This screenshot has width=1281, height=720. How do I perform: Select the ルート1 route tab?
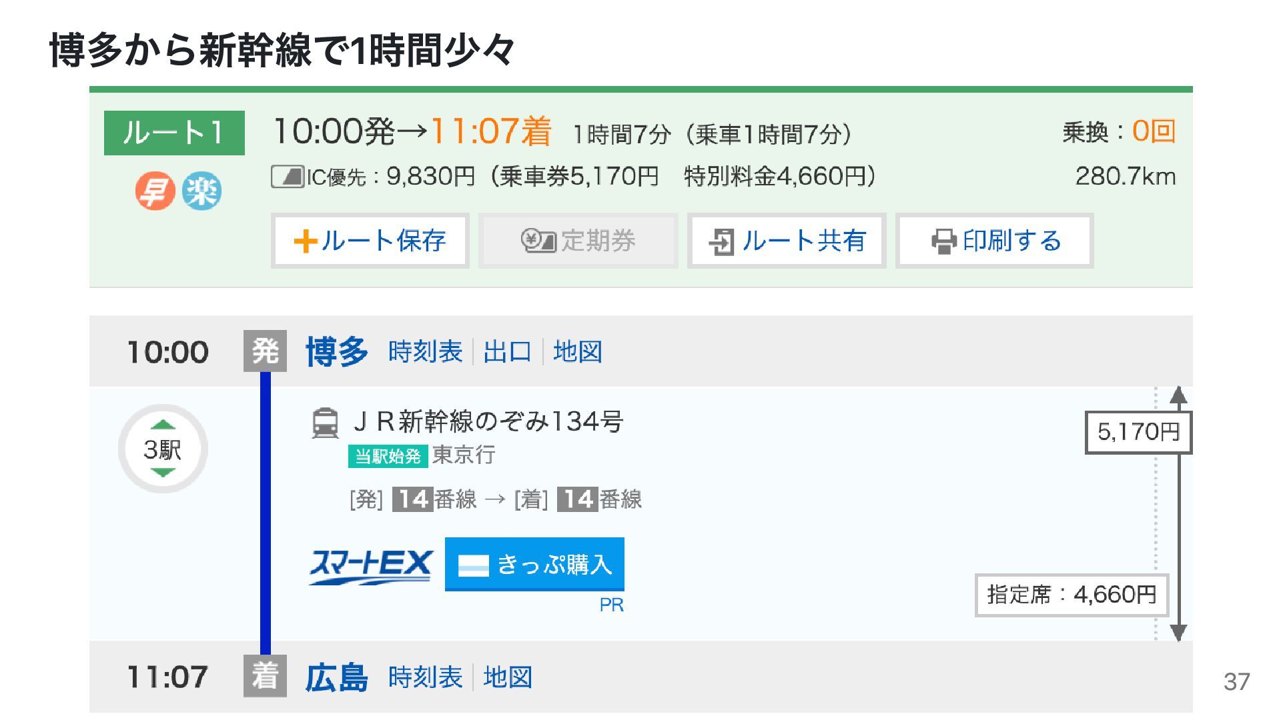[174, 133]
